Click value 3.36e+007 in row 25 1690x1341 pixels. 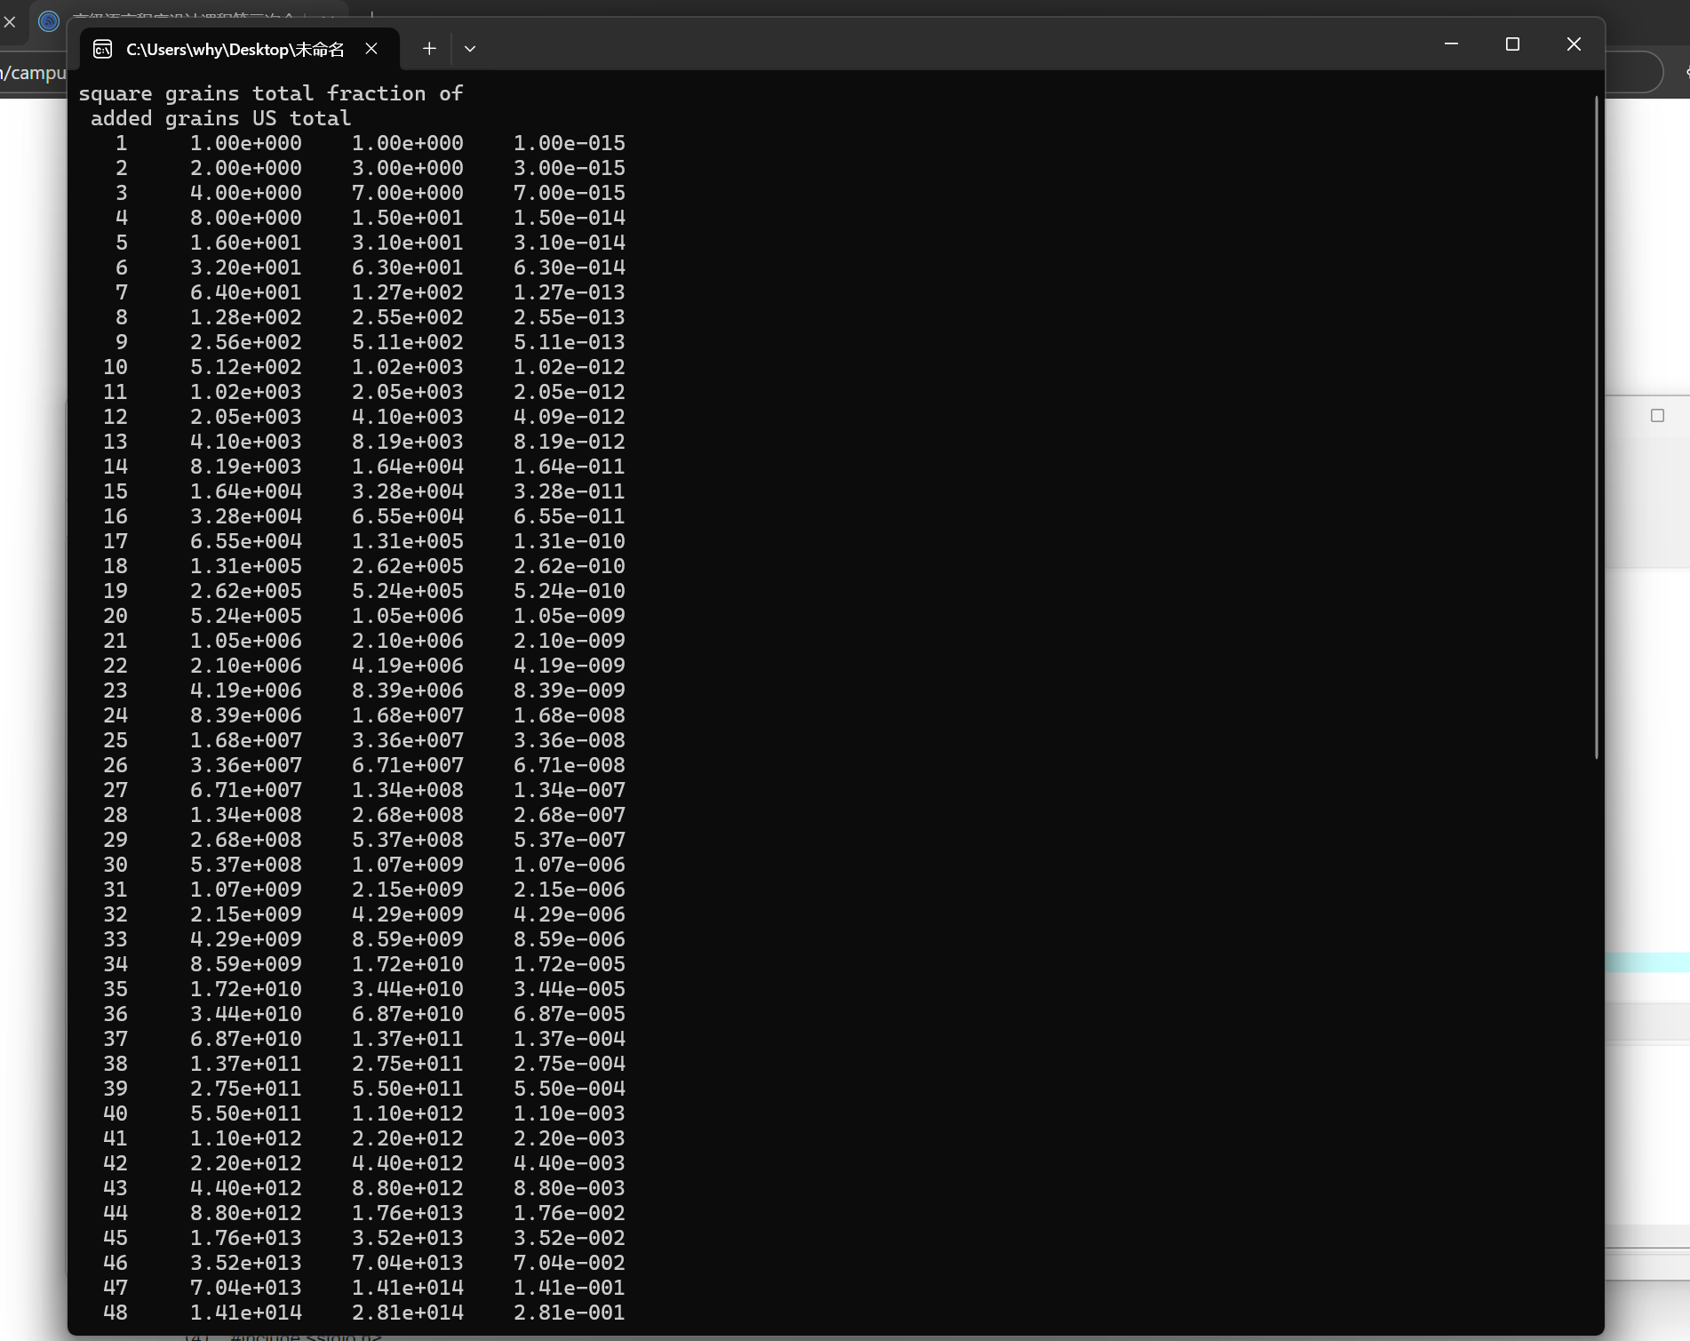pyautogui.click(x=408, y=740)
